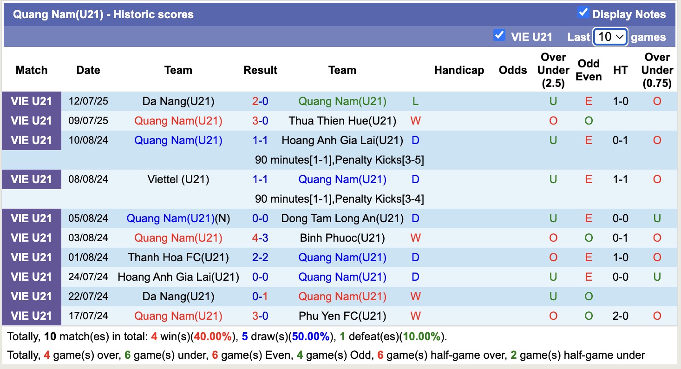Open the Hoang Anh Gia Lai(U21) page

[x=342, y=140]
